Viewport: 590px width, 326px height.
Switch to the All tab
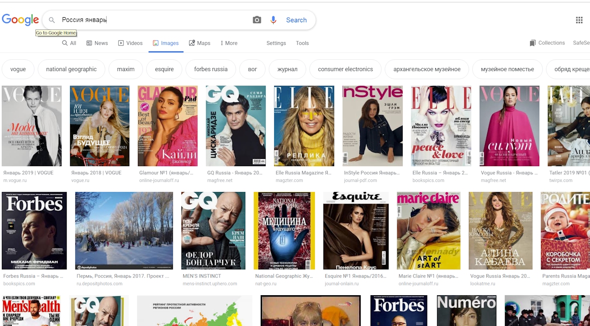coord(69,43)
